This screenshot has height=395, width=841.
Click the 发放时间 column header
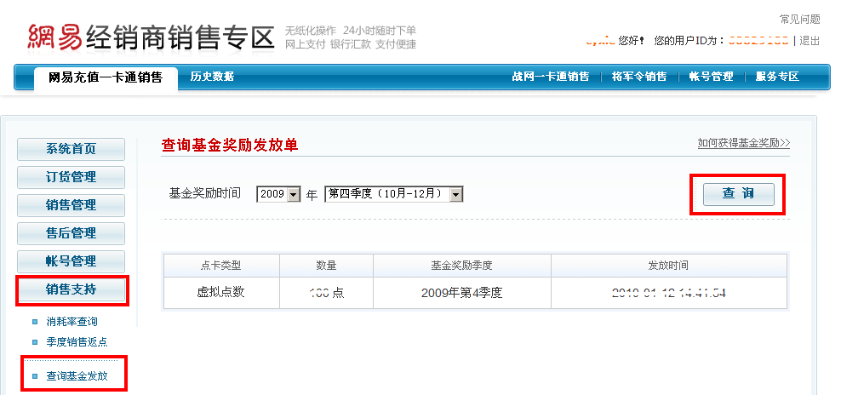tap(669, 265)
